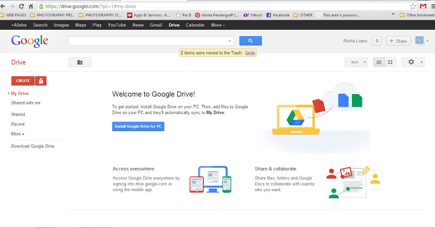Open News in the top bar
The height and width of the screenshot is (228, 435).
(138, 25)
